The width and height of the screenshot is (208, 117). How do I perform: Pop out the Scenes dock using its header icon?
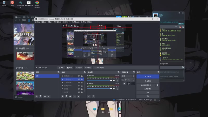coord(58,72)
